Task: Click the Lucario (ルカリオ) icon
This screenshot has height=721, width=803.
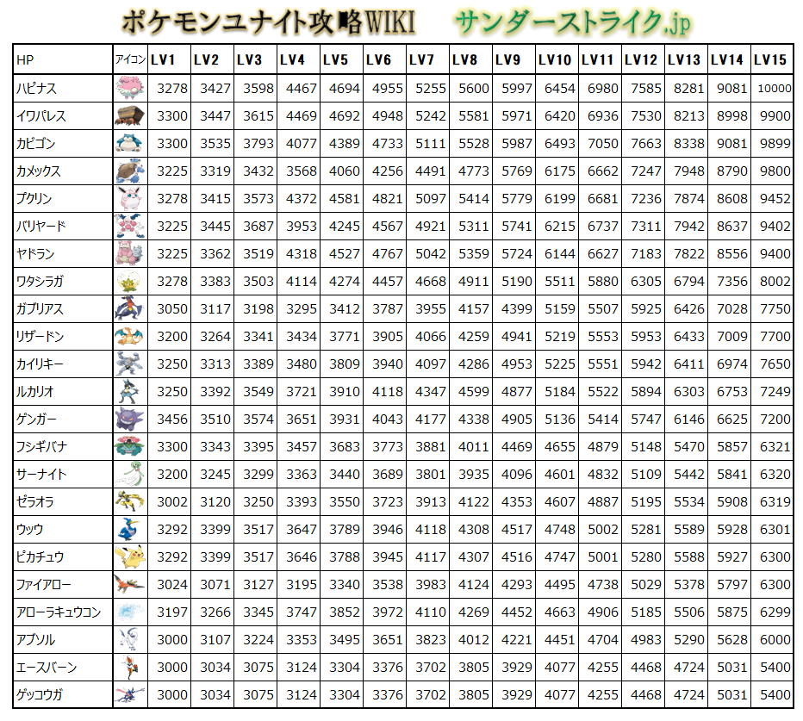Action: click(x=129, y=392)
